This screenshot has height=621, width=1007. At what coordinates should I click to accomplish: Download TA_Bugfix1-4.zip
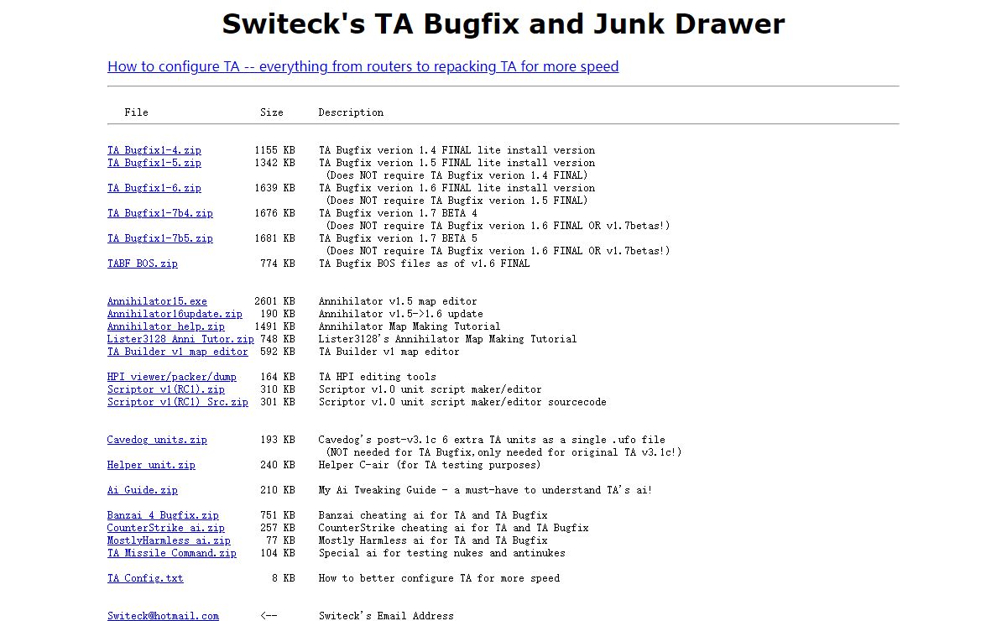click(x=154, y=150)
